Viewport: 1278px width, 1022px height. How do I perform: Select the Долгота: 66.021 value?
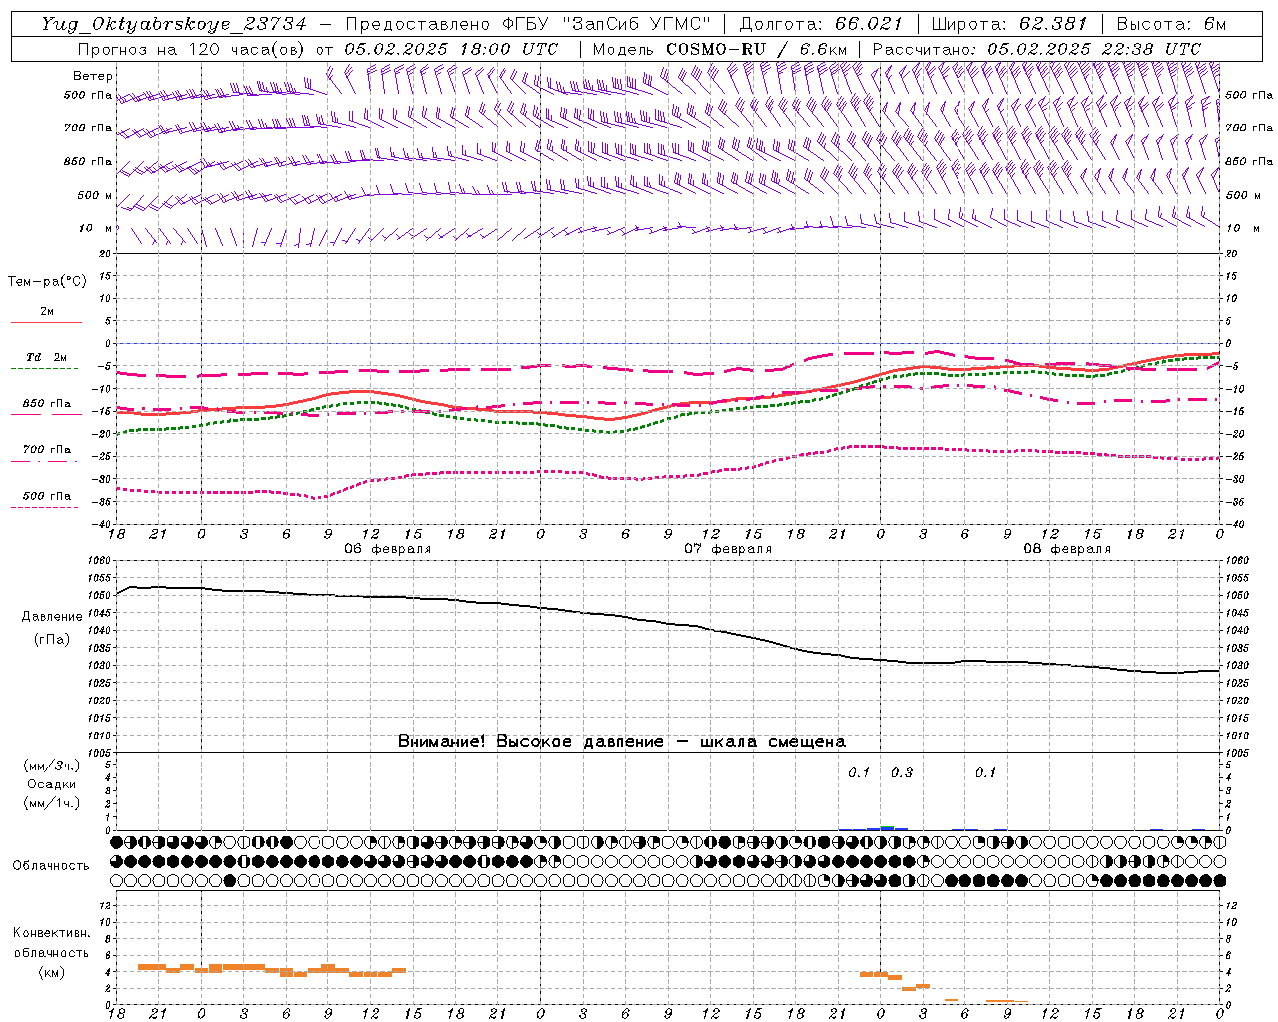click(821, 24)
